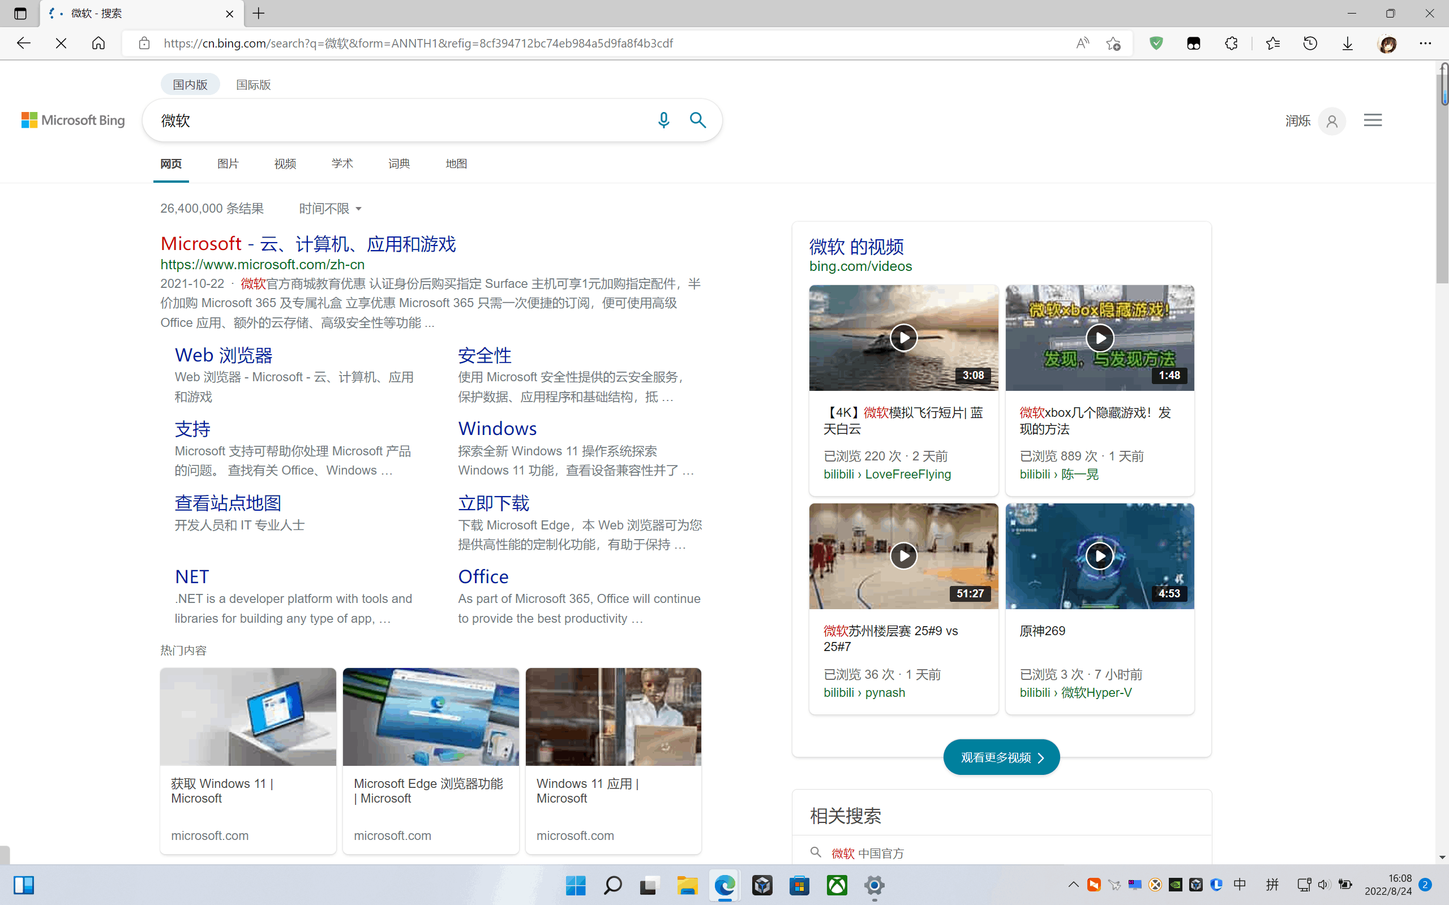Play the 微软模拟飞行短片 video thumbnail
Screen dimensions: 1449x905
pos(903,338)
